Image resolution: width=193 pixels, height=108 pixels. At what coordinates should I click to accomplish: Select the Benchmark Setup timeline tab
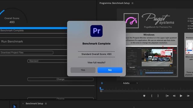(34, 103)
